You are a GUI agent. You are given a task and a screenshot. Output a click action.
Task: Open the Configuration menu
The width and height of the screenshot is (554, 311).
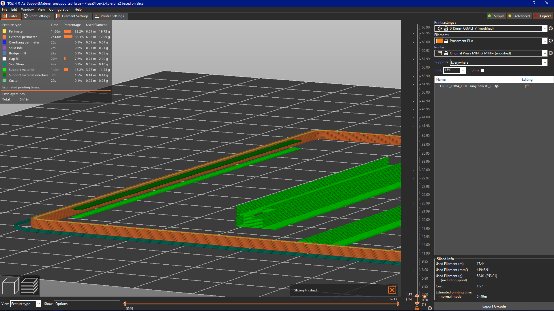tap(59, 9)
